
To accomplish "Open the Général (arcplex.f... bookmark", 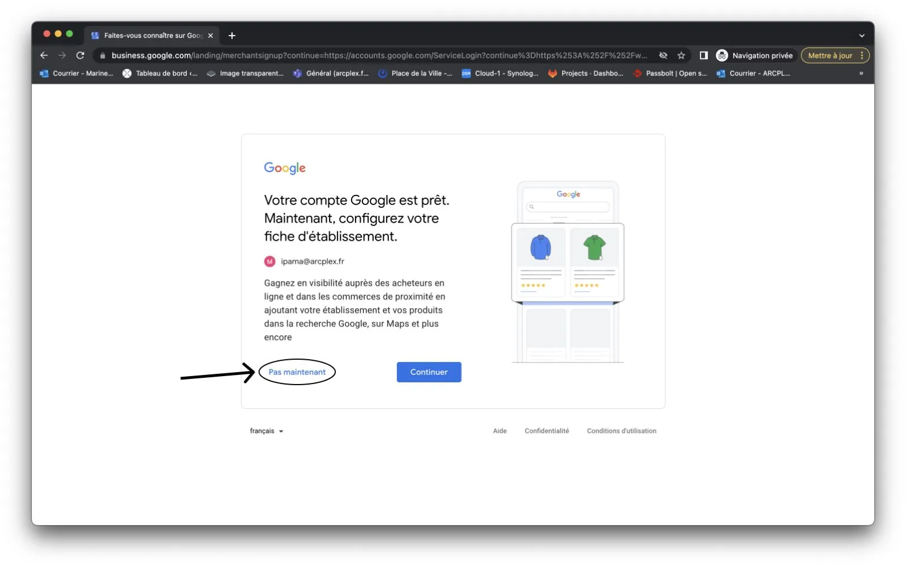I will (331, 74).
